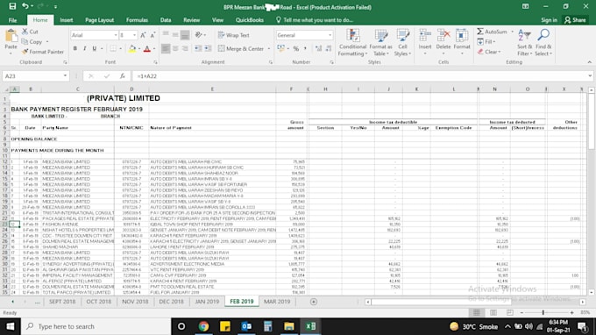Click the Format cells icon

[x=462, y=36]
